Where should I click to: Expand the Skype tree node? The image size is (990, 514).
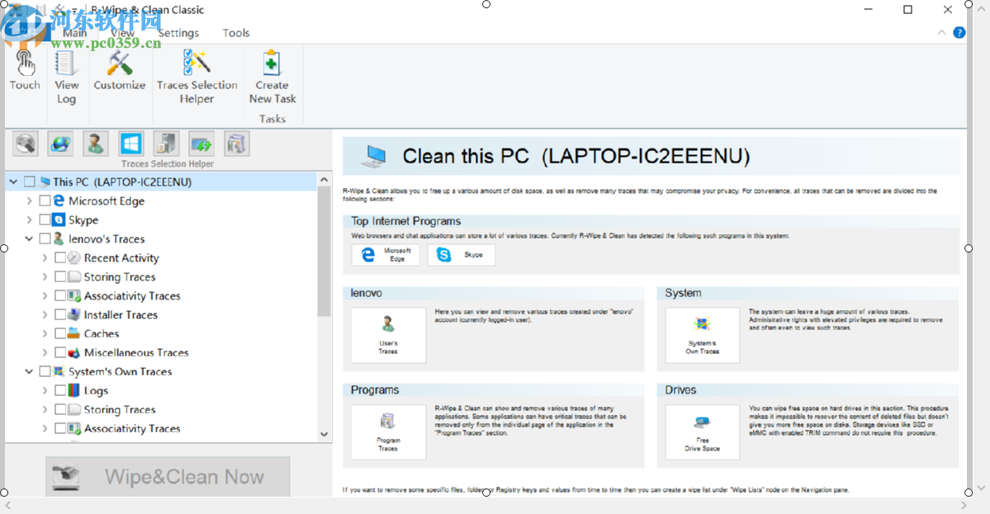point(29,219)
